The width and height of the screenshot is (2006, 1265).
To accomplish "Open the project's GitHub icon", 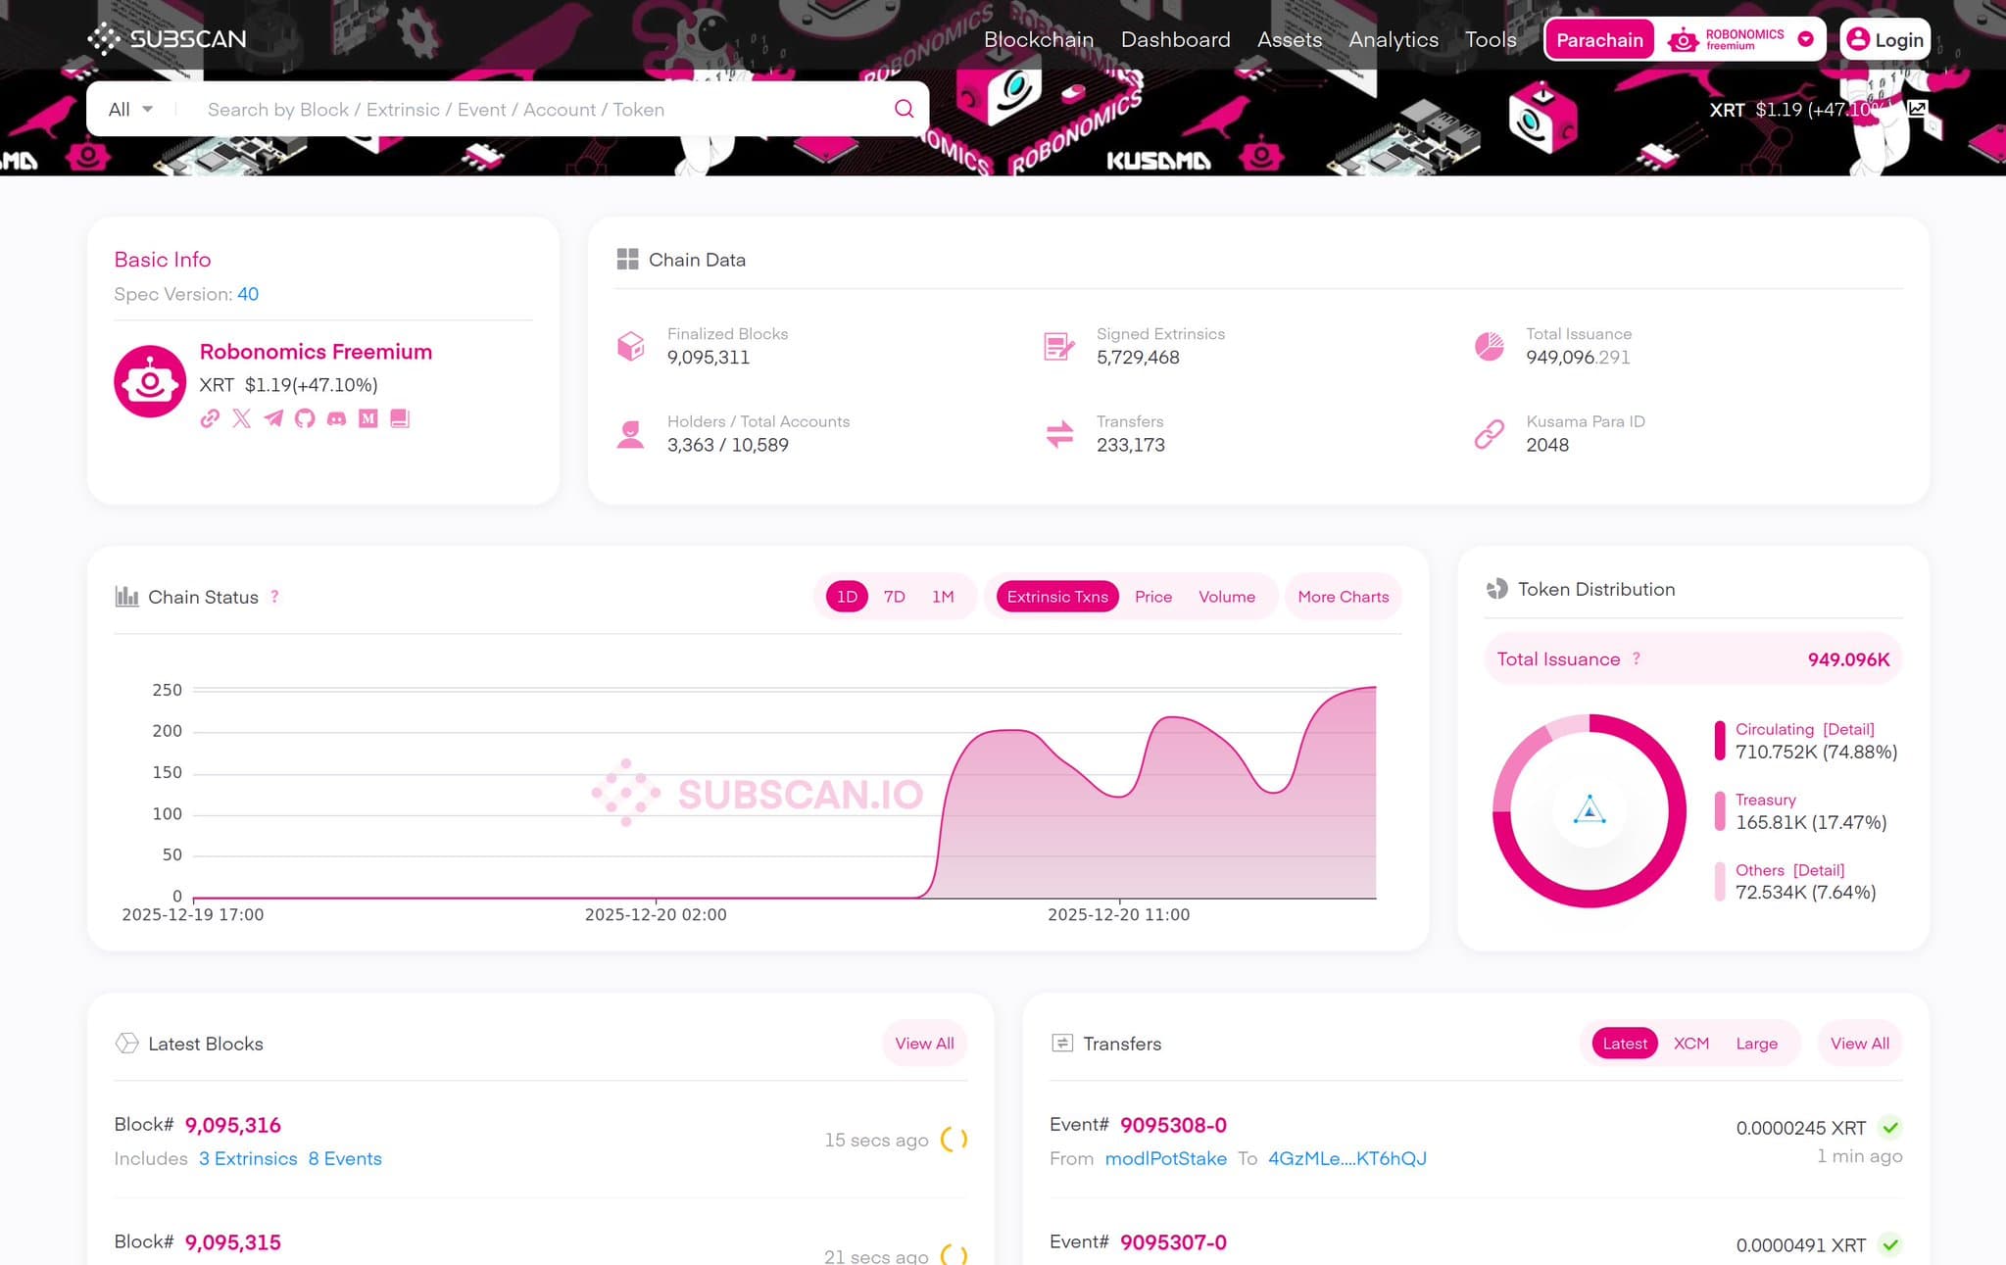I will point(305,418).
